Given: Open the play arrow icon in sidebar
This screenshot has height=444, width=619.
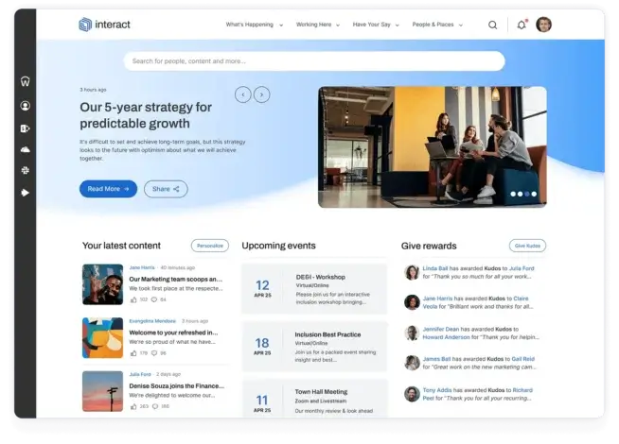Looking at the screenshot, I should pos(26,193).
